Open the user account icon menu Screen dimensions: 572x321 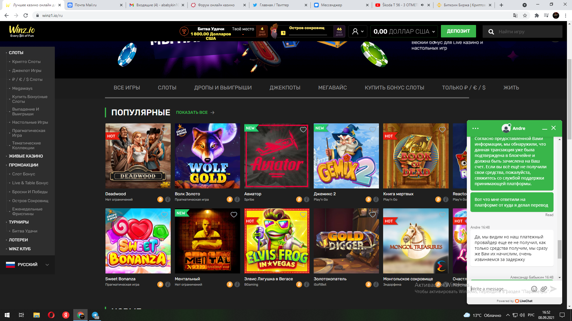358,31
